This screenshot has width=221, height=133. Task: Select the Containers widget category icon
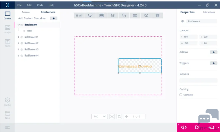113,16
